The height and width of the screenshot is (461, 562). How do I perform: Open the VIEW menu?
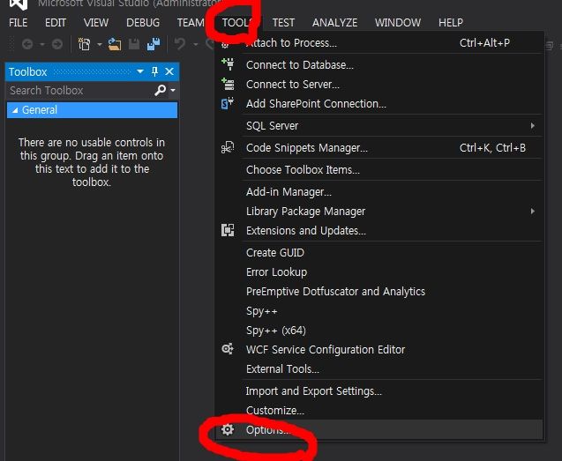(x=96, y=23)
